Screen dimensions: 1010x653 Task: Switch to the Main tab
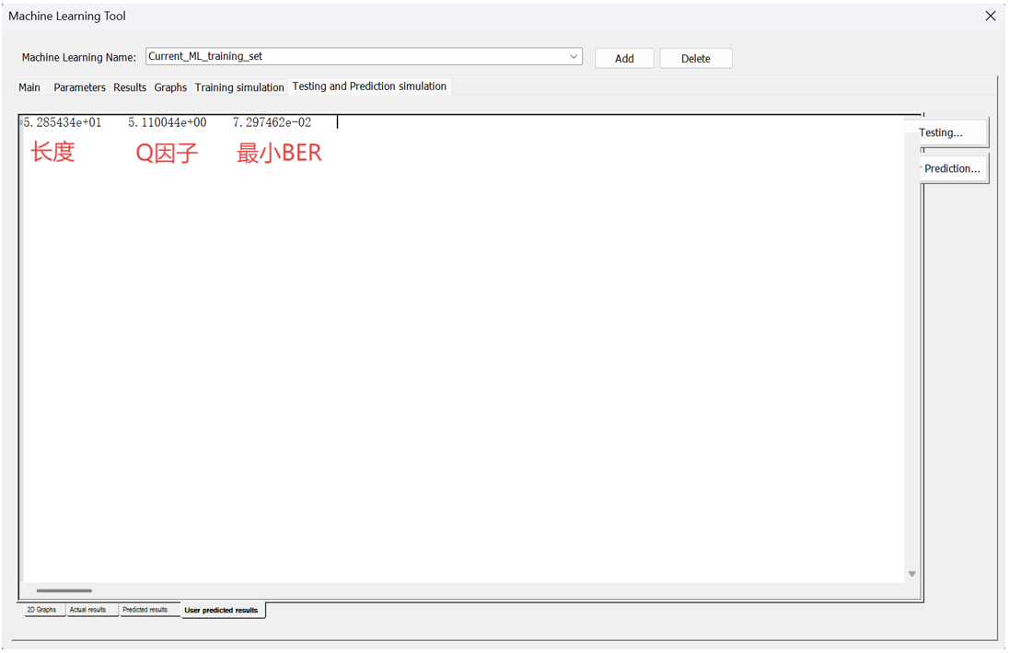point(29,87)
